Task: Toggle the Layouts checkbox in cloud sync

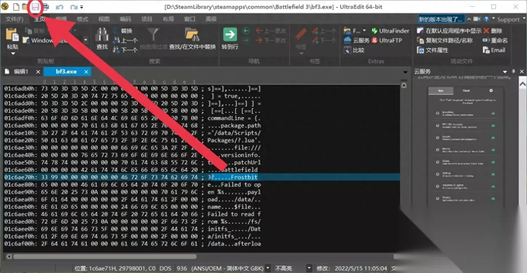Action: tap(438, 137)
